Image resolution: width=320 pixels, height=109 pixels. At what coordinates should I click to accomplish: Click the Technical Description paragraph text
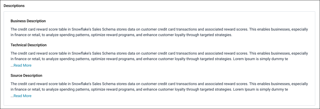[159, 56]
